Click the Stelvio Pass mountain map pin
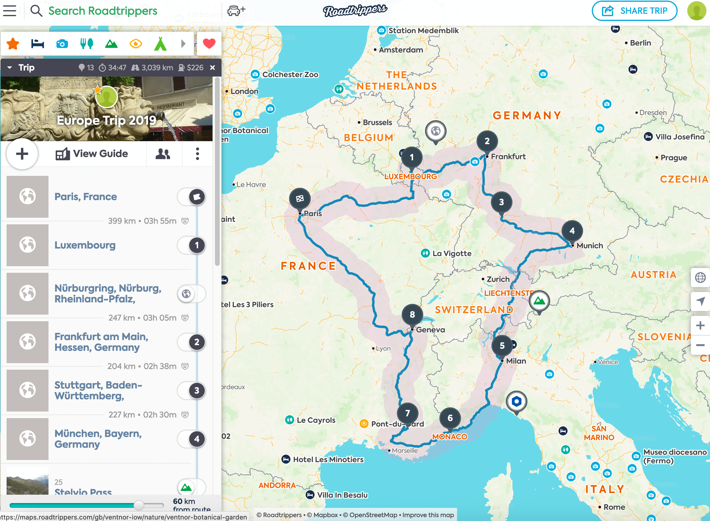710x521 pixels. pyautogui.click(x=539, y=301)
